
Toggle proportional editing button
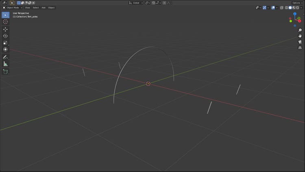(164, 3)
